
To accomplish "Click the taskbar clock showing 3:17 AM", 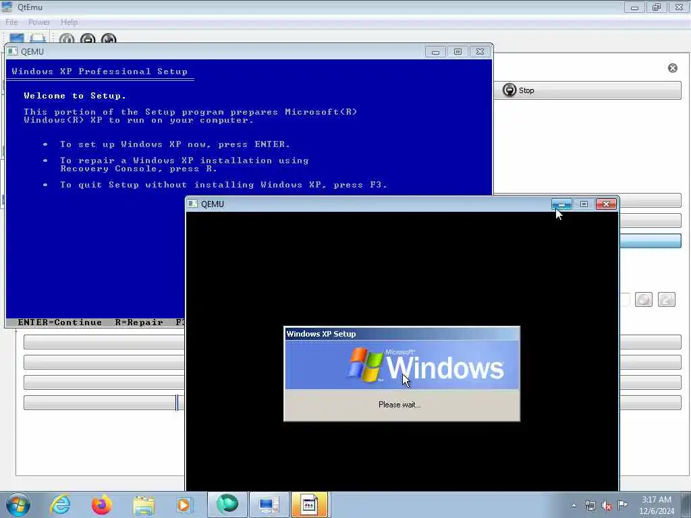I will pos(657,505).
